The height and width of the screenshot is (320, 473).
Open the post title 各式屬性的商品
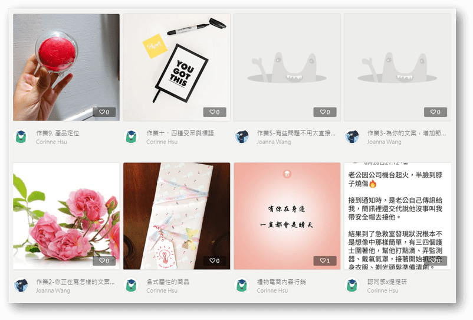[167, 282]
